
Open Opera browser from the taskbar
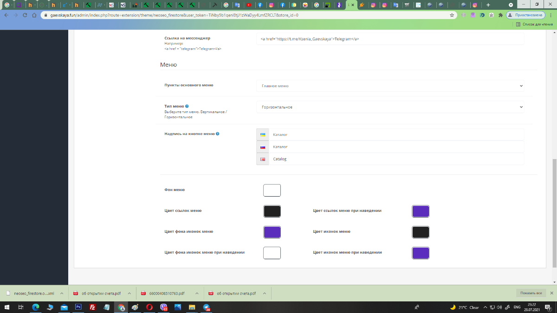point(149,307)
